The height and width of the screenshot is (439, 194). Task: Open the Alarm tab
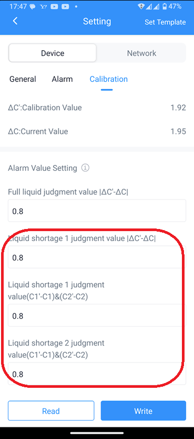pos(62,79)
